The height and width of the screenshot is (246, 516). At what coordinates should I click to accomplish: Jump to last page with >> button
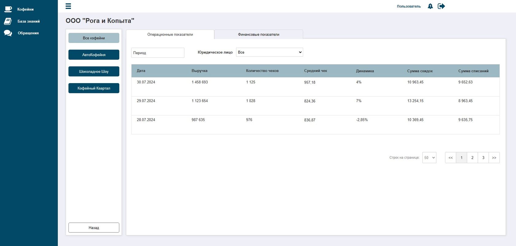(494, 158)
